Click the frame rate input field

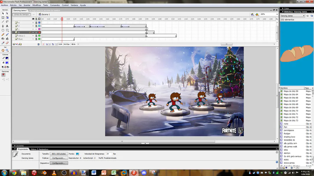click(x=109, y=154)
